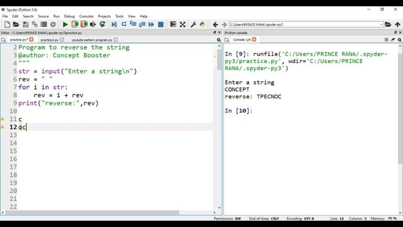Click the debug step into icon
The image size is (403, 227).
coord(133,24)
